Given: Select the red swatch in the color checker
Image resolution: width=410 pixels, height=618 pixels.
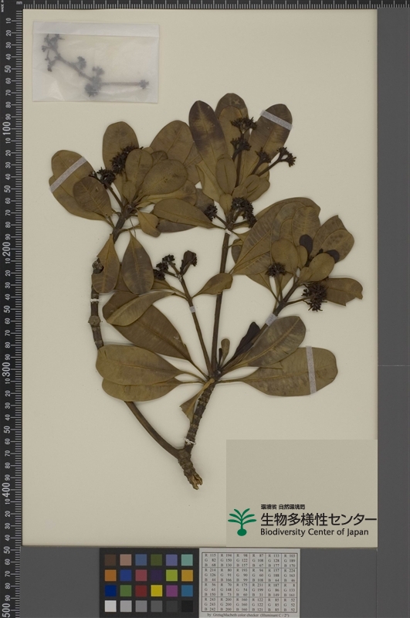Looking at the screenshot, I should click(x=141, y=590).
